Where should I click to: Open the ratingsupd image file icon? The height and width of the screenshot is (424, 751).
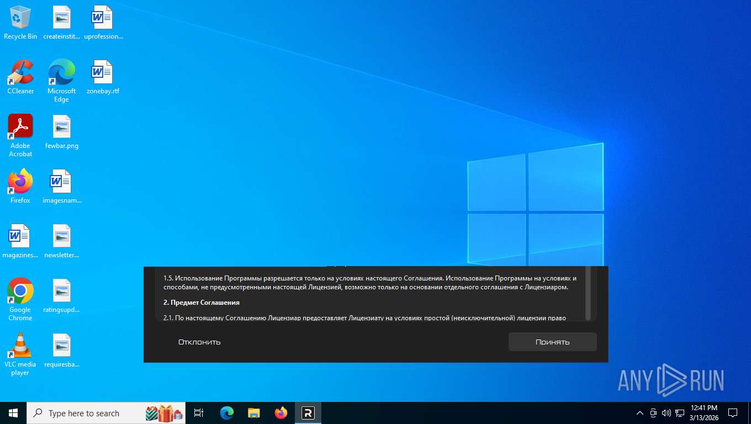click(62, 296)
